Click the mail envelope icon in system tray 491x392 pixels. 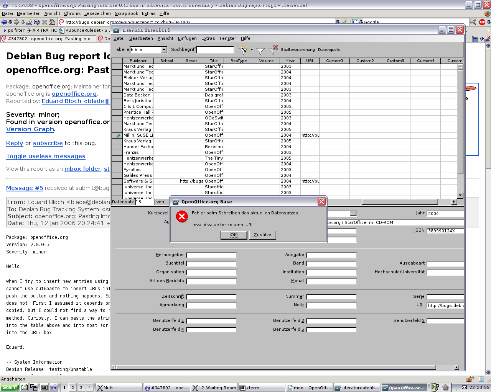coord(464,387)
